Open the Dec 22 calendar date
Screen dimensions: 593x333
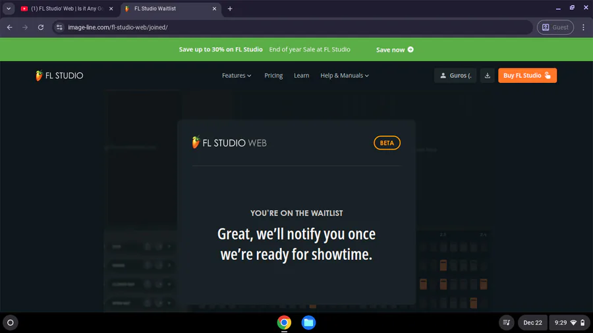[x=532, y=323]
